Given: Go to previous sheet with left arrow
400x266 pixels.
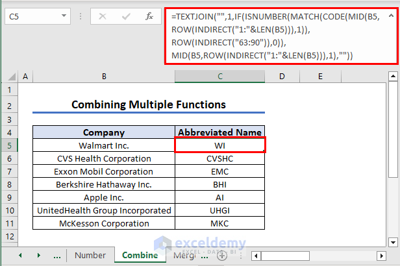Looking at the screenshot, I should [20, 255].
